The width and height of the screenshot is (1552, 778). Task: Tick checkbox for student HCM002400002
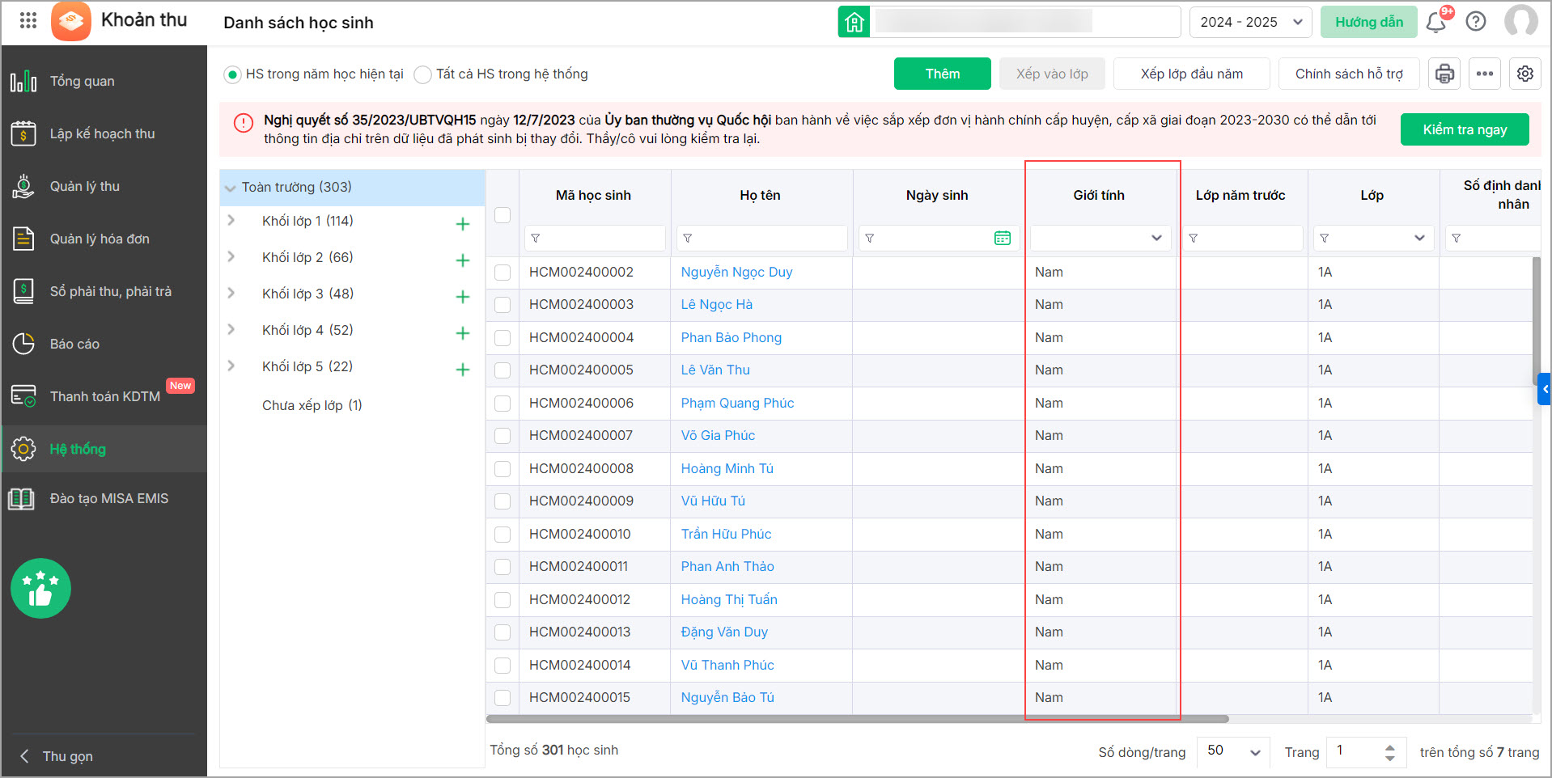[502, 273]
